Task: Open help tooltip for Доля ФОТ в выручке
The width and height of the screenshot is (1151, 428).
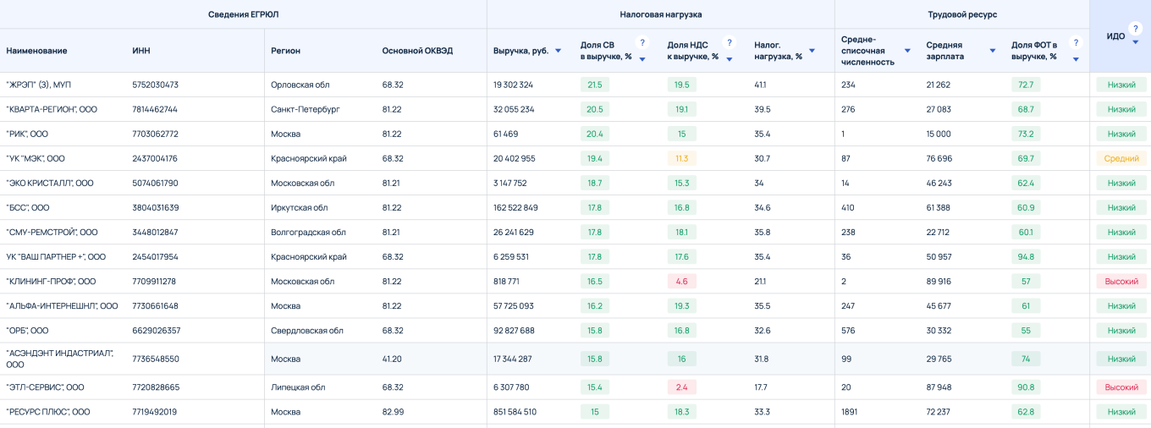Action: pos(1076,43)
